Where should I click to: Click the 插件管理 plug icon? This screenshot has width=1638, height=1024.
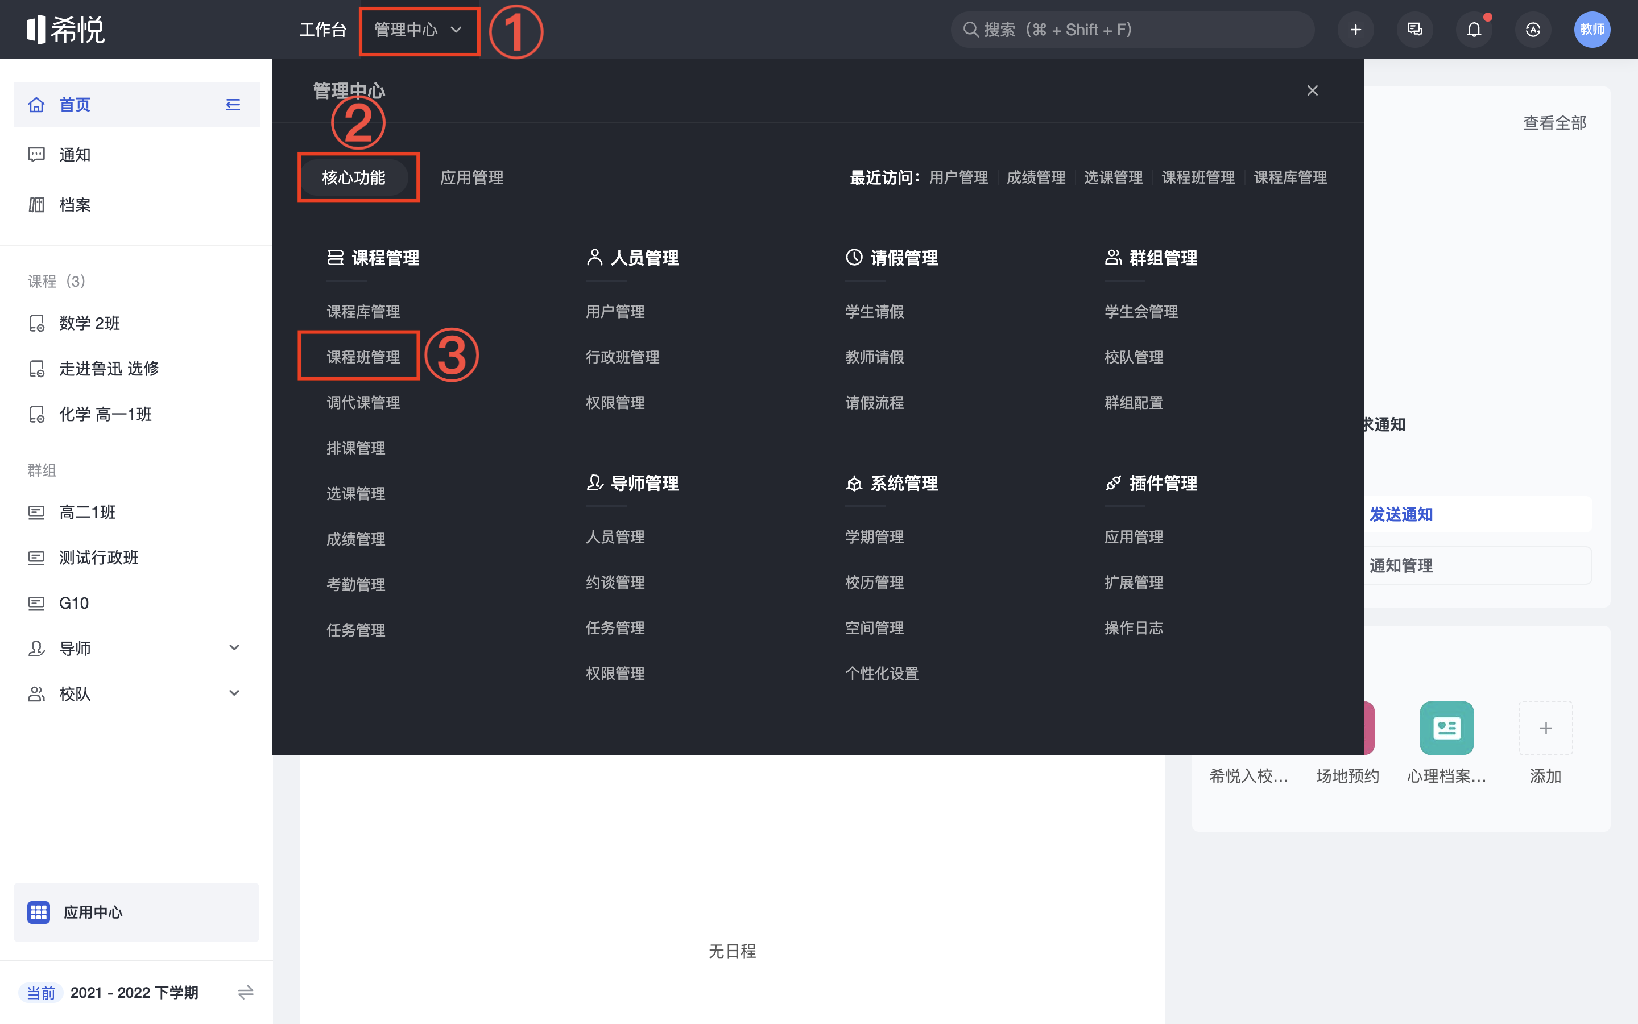[x=1114, y=483]
